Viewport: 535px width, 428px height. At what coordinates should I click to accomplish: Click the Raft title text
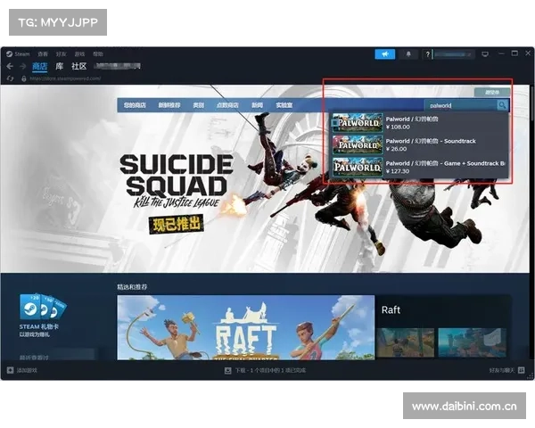tap(391, 310)
